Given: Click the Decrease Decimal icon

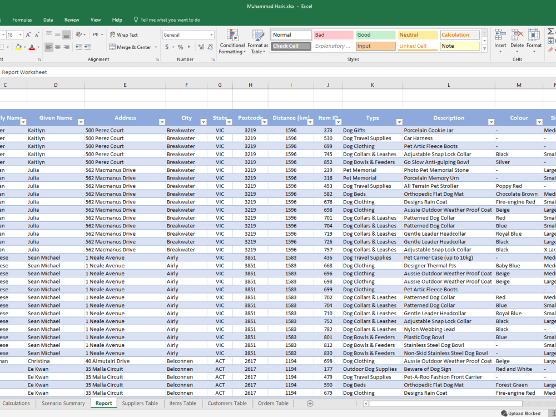Looking at the screenshot, I should coord(210,47).
